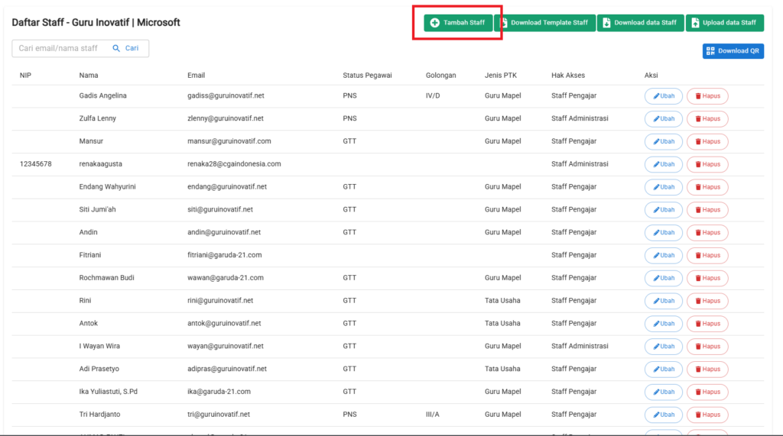Viewport: 783px width, 436px height.
Task: Click Ubah for renakaagusta
Action: 664,164
